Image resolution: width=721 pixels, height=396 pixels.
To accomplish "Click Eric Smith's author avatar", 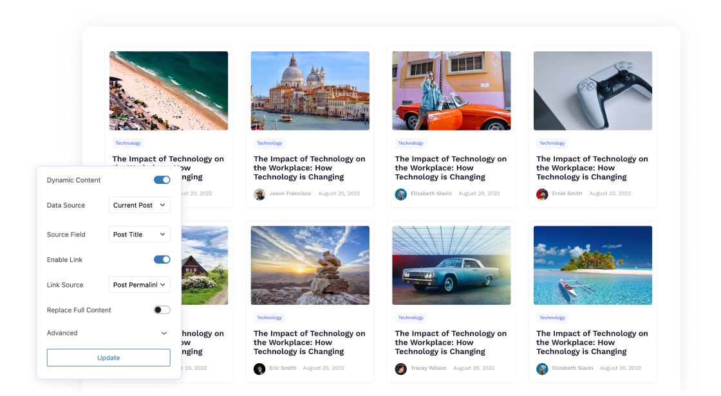I will 259,368.
